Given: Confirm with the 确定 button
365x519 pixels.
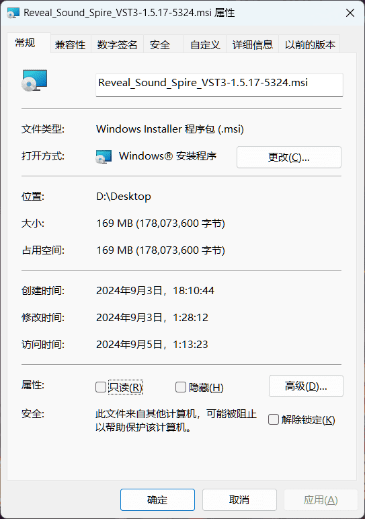Looking at the screenshot, I should (x=157, y=499).
